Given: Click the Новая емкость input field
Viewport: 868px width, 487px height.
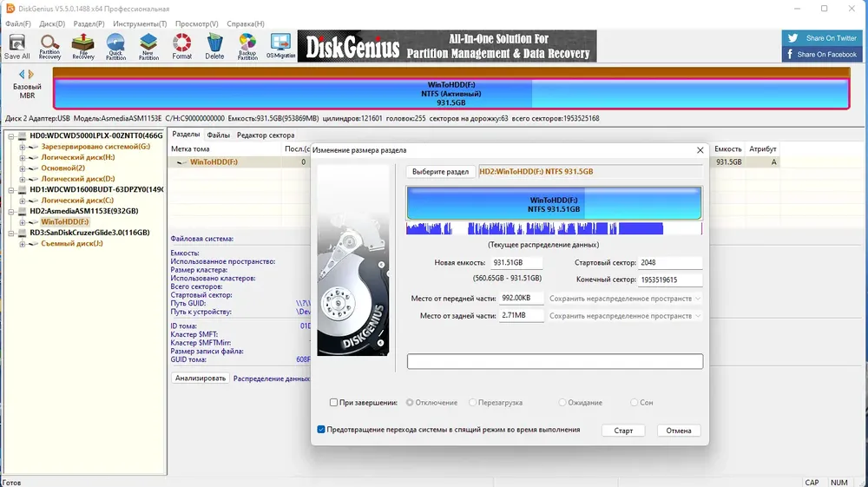Looking at the screenshot, I should (516, 263).
